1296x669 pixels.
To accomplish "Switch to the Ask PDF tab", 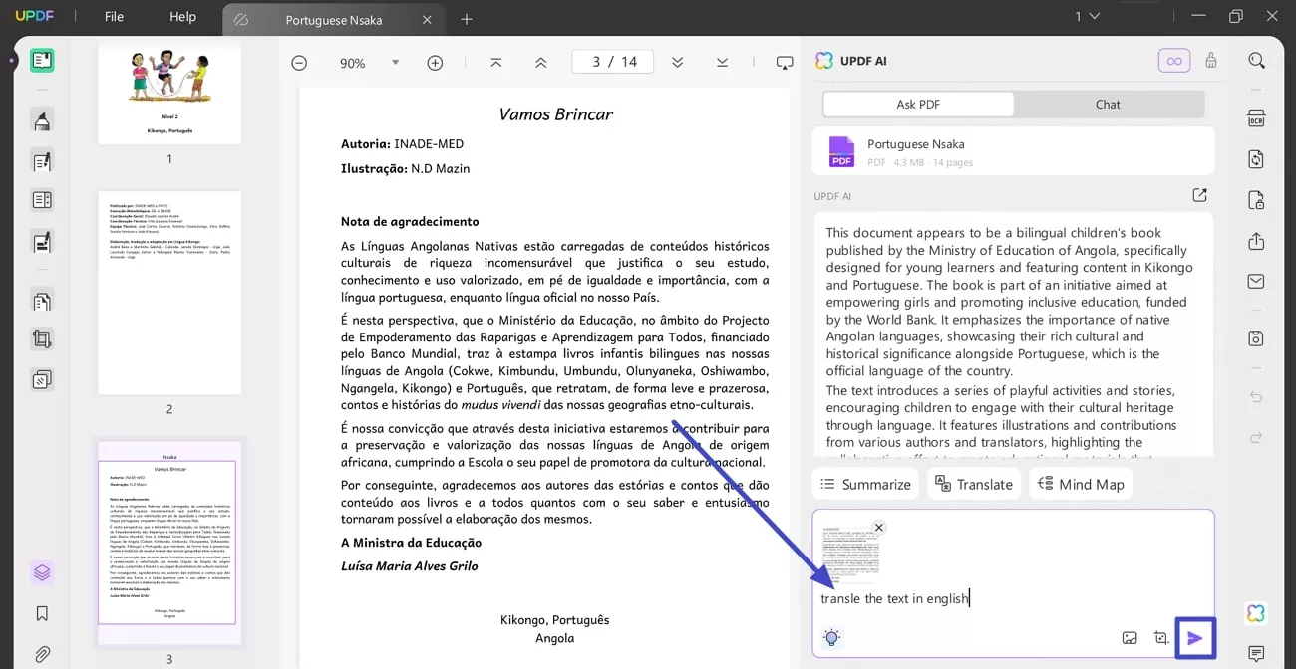I will click(918, 104).
